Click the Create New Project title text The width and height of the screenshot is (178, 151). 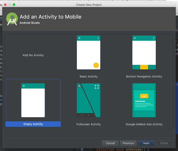[x=89, y=5]
